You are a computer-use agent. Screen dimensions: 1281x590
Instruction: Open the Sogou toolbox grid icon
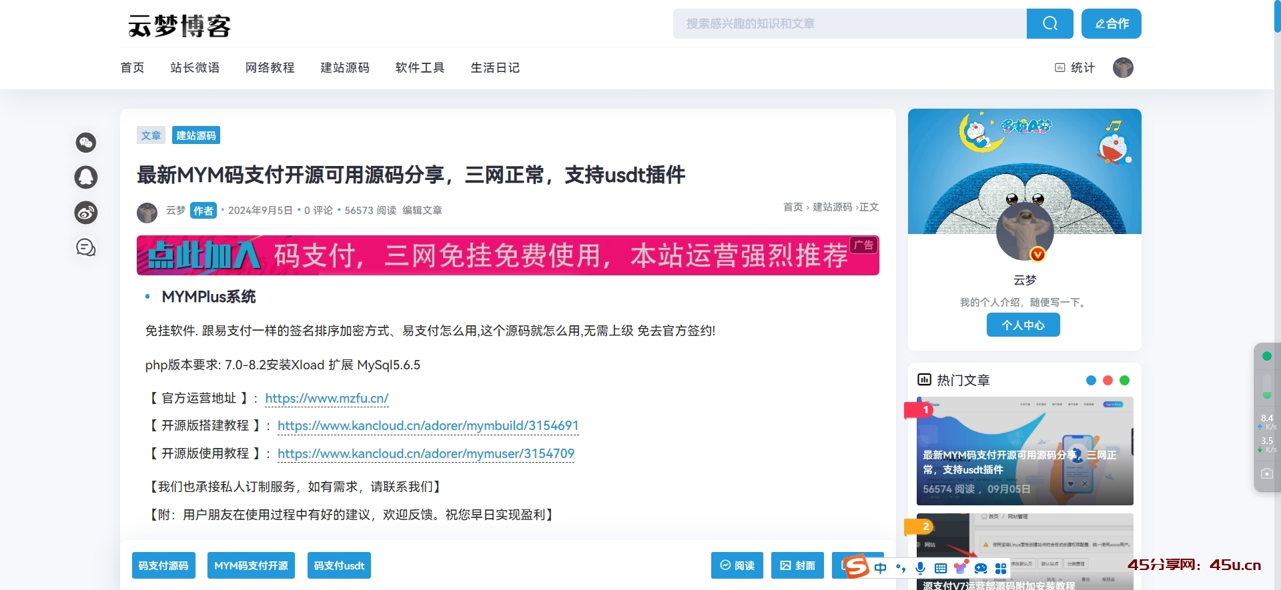coord(1001,568)
